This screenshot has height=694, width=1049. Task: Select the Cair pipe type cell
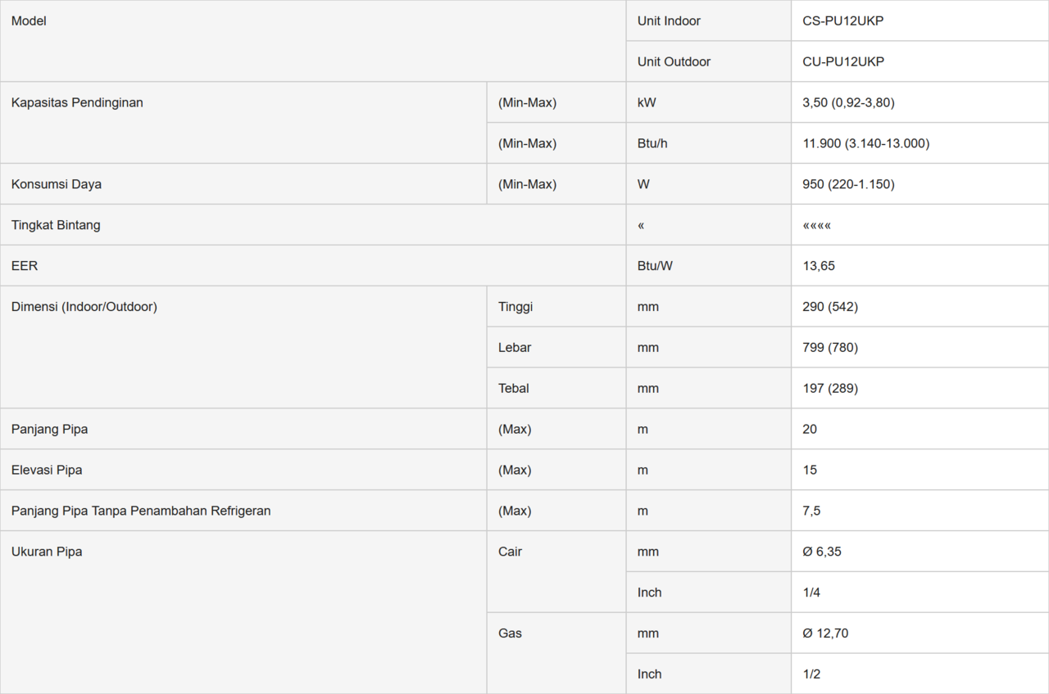(510, 552)
